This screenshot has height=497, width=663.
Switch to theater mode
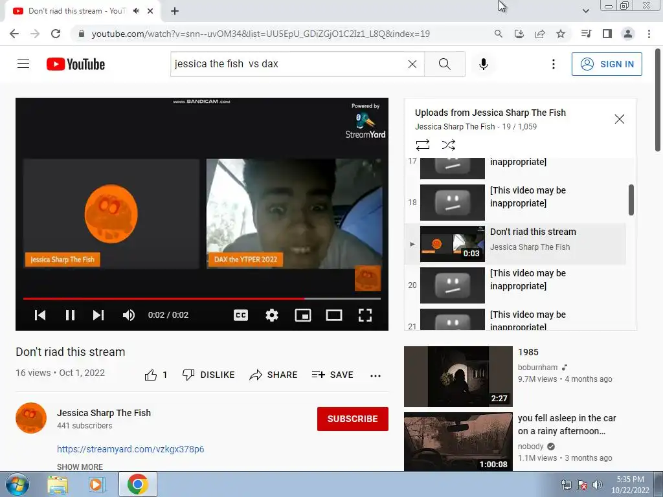click(x=333, y=315)
